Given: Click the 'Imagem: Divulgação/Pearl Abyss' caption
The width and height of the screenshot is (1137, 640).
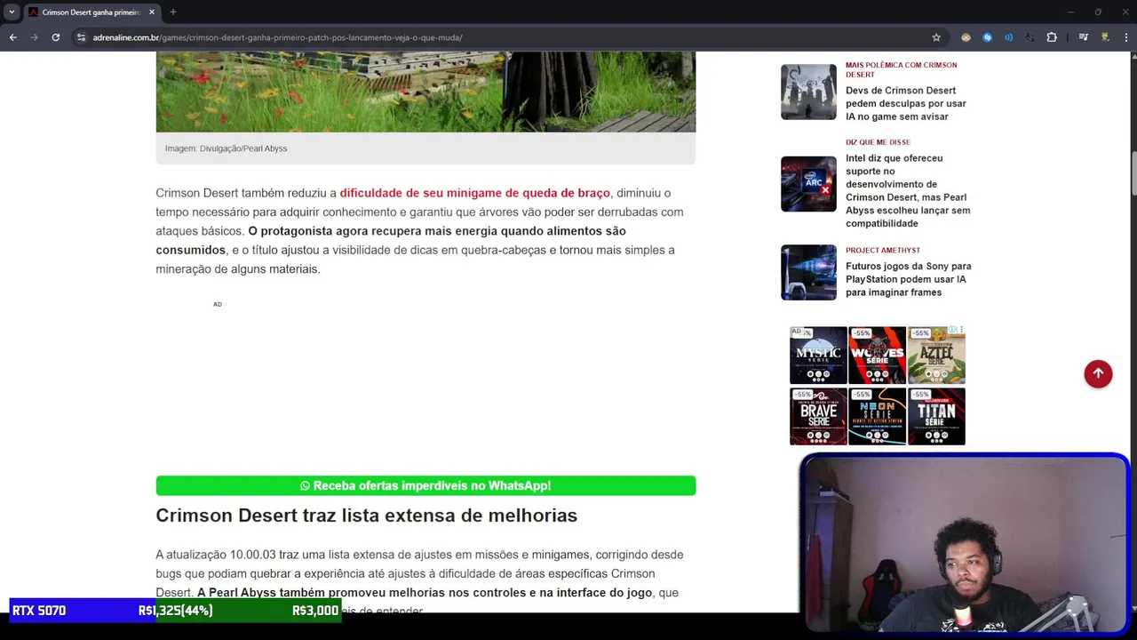Looking at the screenshot, I should pos(226,148).
